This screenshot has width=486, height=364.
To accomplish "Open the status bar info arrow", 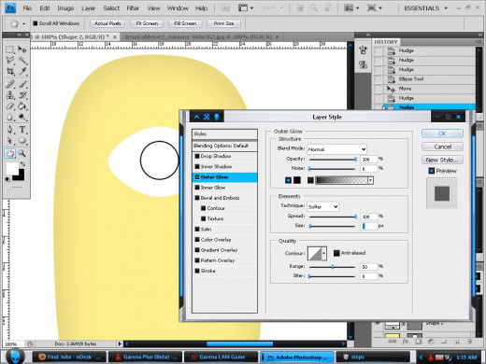I will point(120,343).
